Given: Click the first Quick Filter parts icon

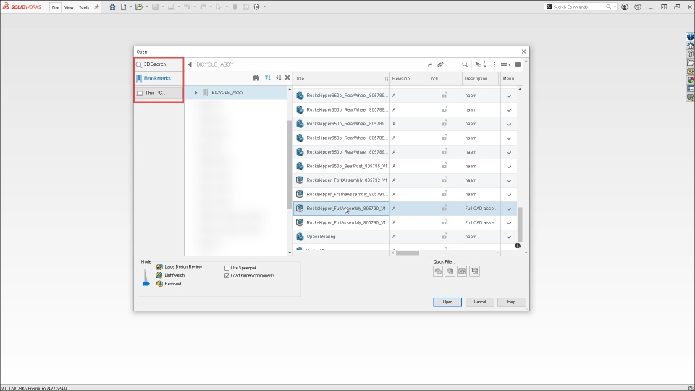Looking at the screenshot, I should point(438,272).
